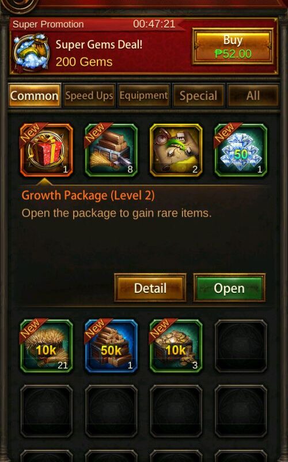Switch to the Speed Ups tab
This screenshot has width=288, height=462.
89,96
